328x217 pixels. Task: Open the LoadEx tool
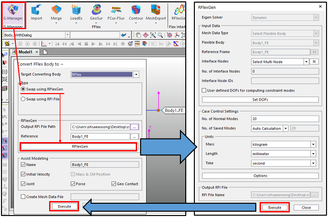[x=76, y=12]
